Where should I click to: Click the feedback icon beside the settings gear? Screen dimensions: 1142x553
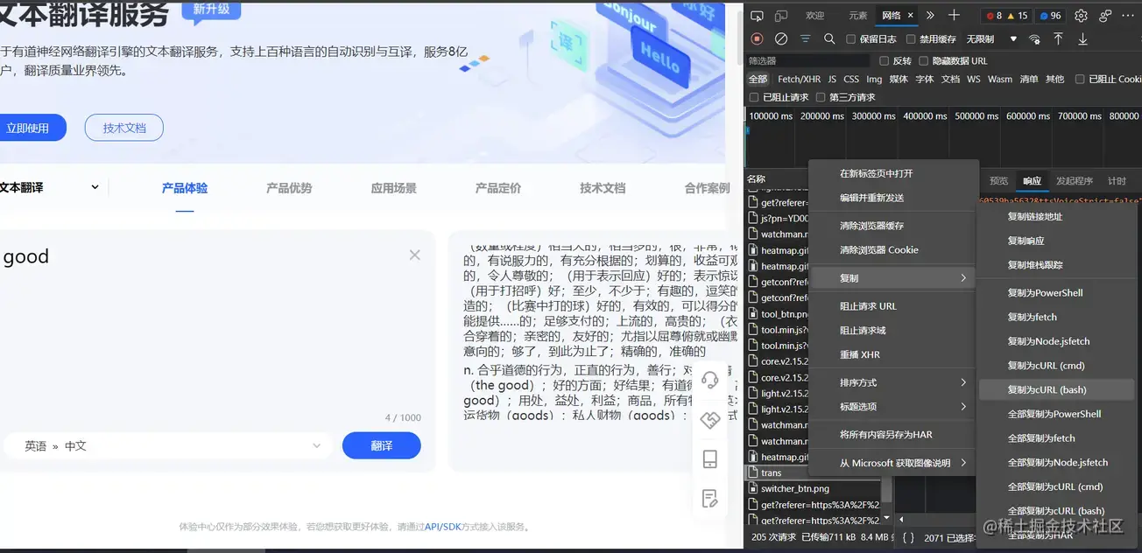click(x=1105, y=16)
